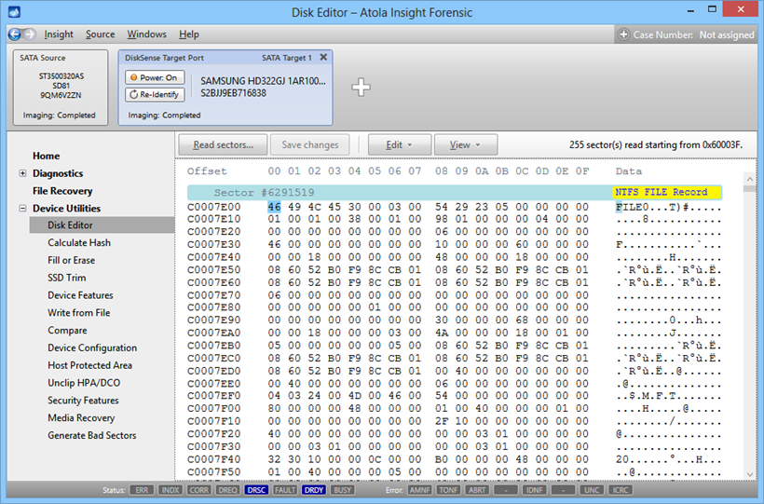764x504 pixels.
Task: Toggle the Power: On button
Action: pyautogui.click(x=155, y=77)
